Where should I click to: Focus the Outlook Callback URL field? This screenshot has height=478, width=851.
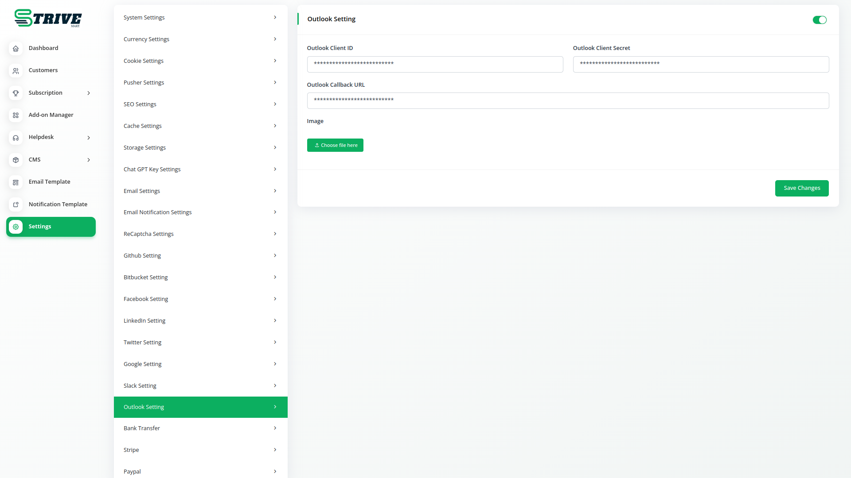[568, 100]
